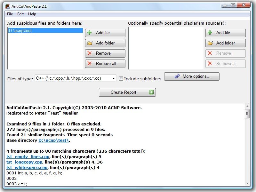
Task: Click red X icon on greyed source Remove button
Action: click(210, 53)
